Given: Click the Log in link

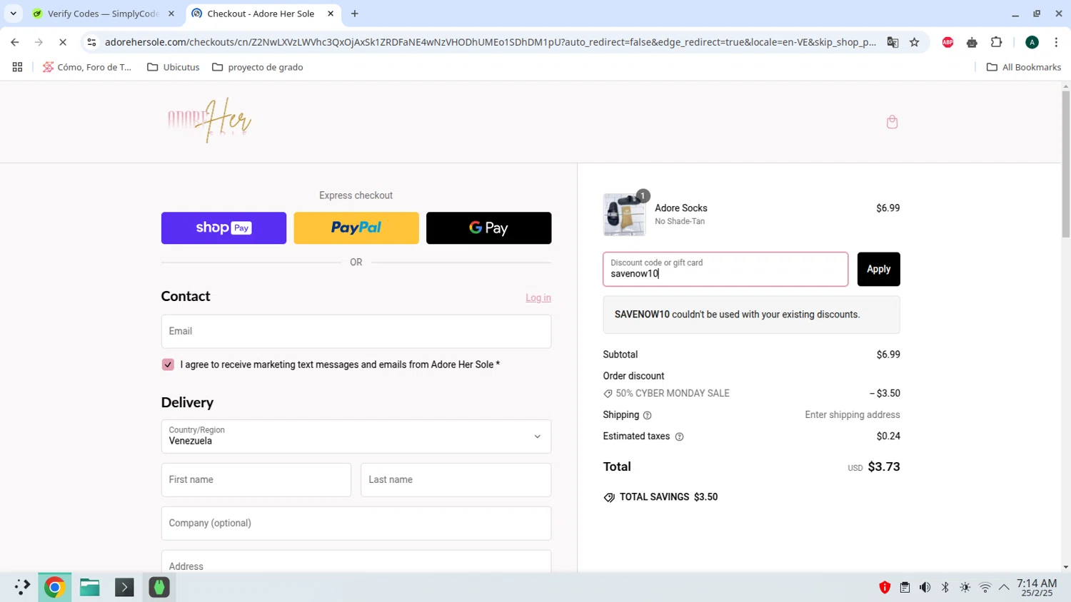Looking at the screenshot, I should click(x=538, y=297).
